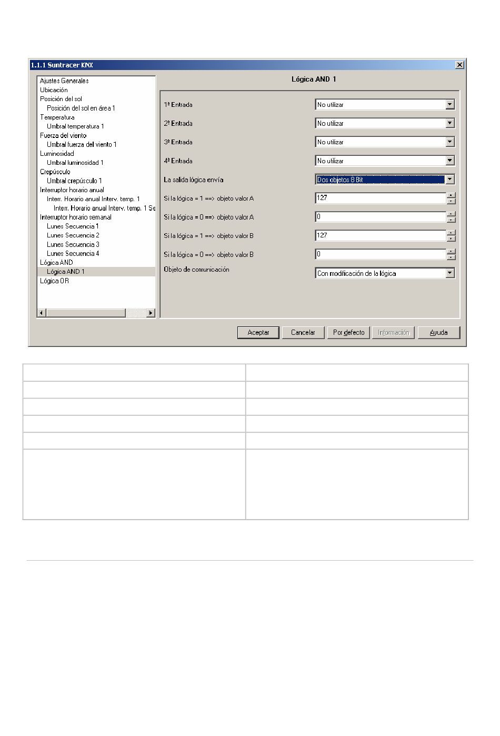Increase logic=0 objeto valor B value

coord(451,252)
